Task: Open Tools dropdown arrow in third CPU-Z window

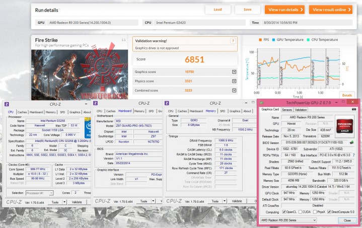Action: pyautogui.click(x=225, y=201)
